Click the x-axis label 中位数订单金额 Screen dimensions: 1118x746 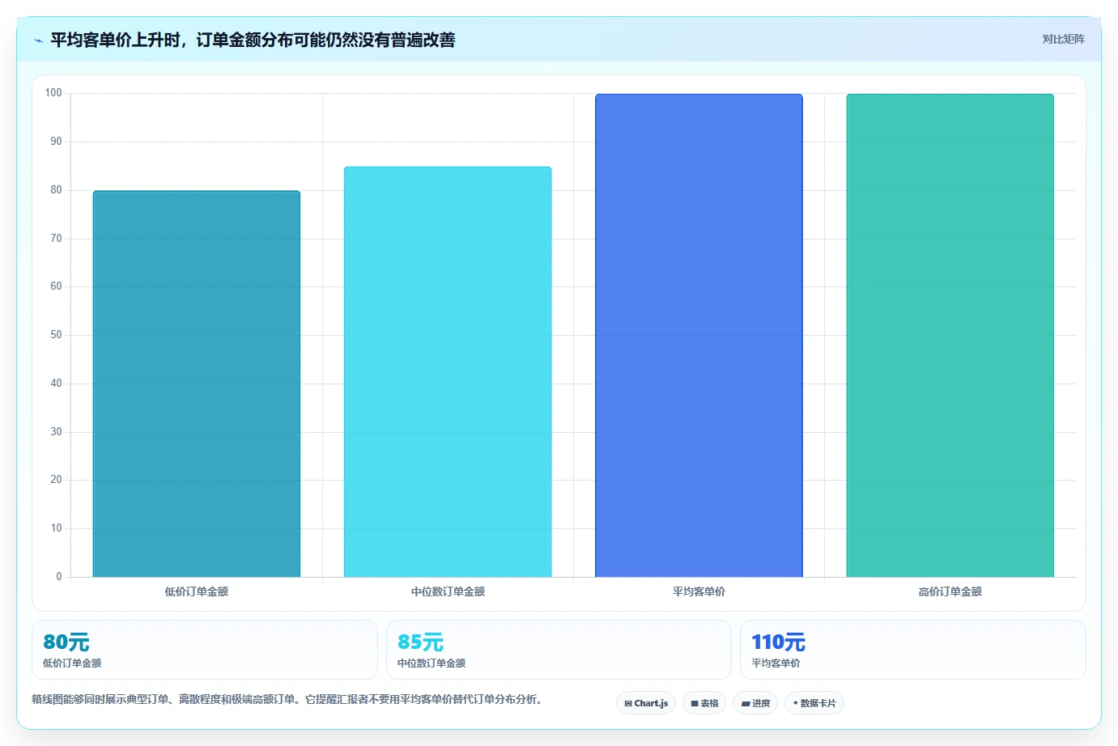(x=448, y=592)
